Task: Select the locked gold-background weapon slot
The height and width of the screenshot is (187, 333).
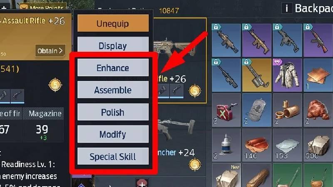Action: coord(256,75)
